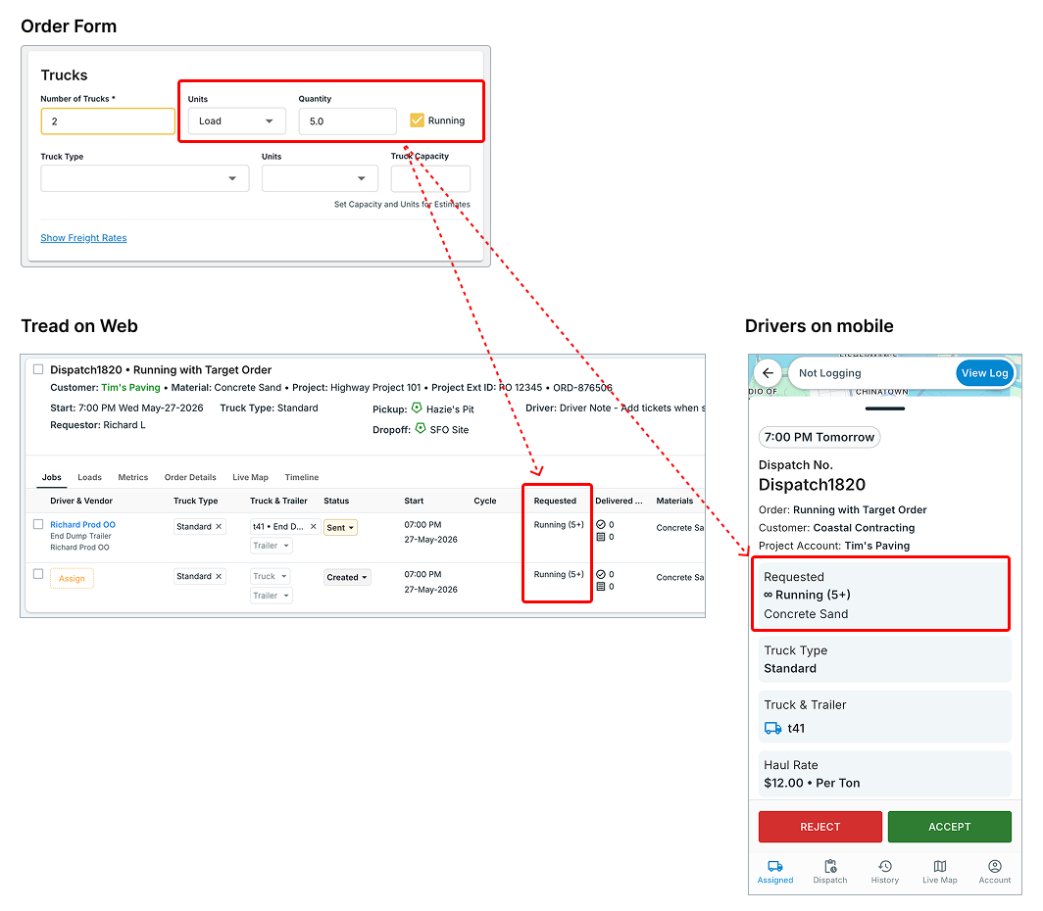Click the Dropoff location pin for SFO Site

(x=421, y=429)
